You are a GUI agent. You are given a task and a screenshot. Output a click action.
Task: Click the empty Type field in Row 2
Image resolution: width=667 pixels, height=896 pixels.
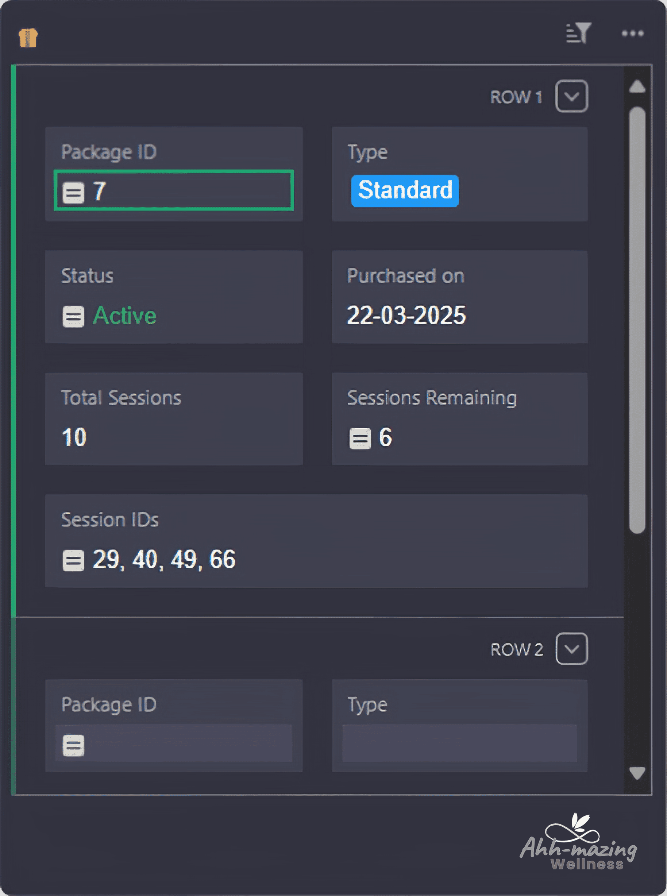[459, 743]
